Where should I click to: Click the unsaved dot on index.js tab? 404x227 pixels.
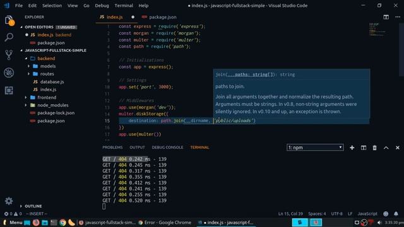click(x=133, y=17)
